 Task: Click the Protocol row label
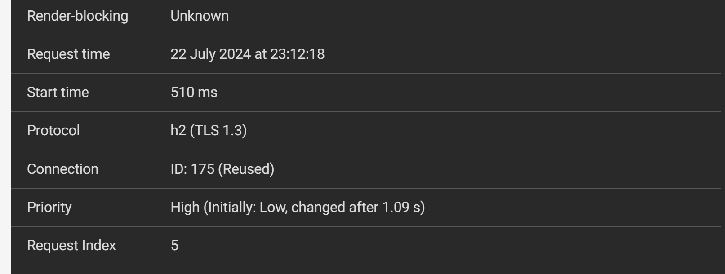pyautogui.click(x=53, y=131)
